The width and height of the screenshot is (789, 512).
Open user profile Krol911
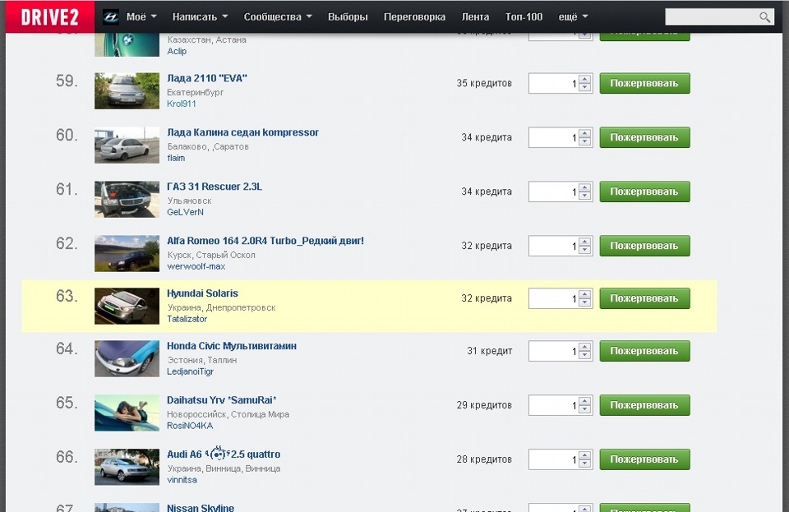181,104
